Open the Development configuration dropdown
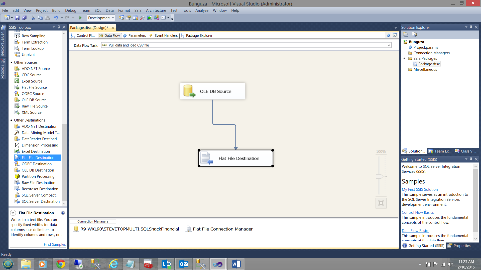Viewport: 481px width, 270px height. click(x=113, y=18)
